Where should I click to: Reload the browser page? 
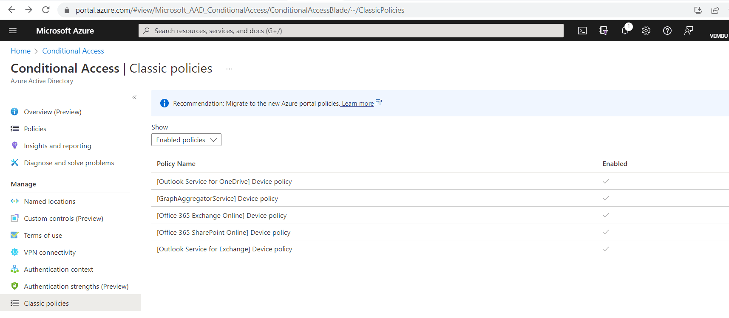coord(46,10)
